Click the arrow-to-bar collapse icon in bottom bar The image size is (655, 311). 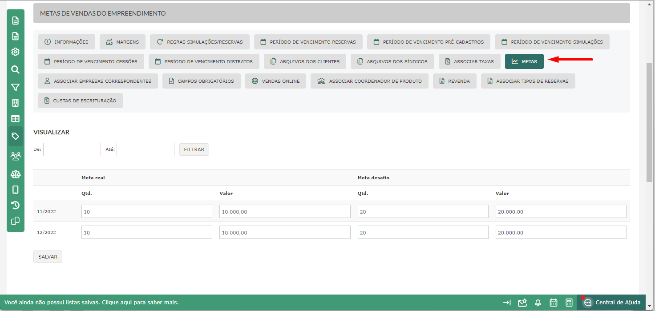tap(507, 303)
